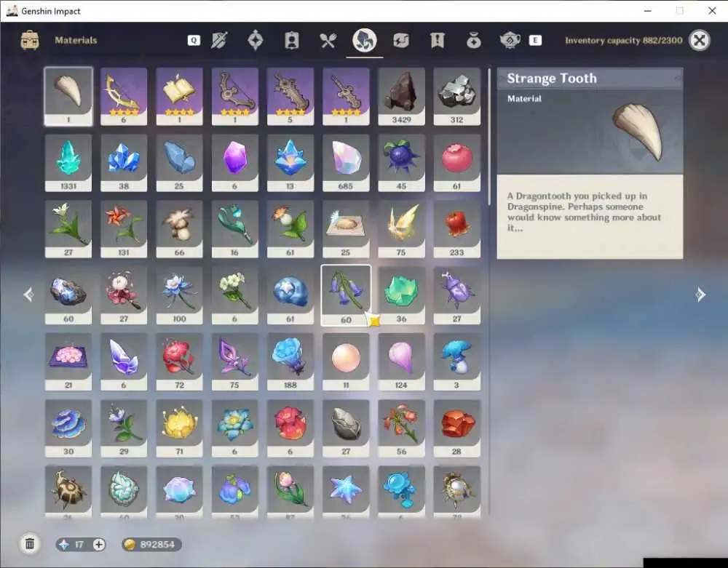Open the trash can discard mode
Screen dimensions: 728x568
(30, 543)
